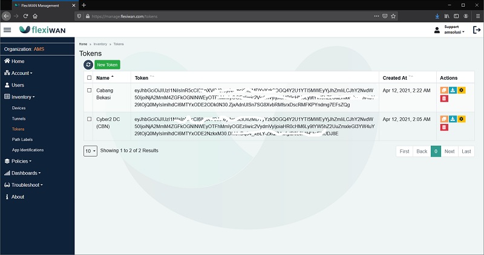
Task: Open the rows-per-page dropdown showing 10
Action: coord(90,150)
